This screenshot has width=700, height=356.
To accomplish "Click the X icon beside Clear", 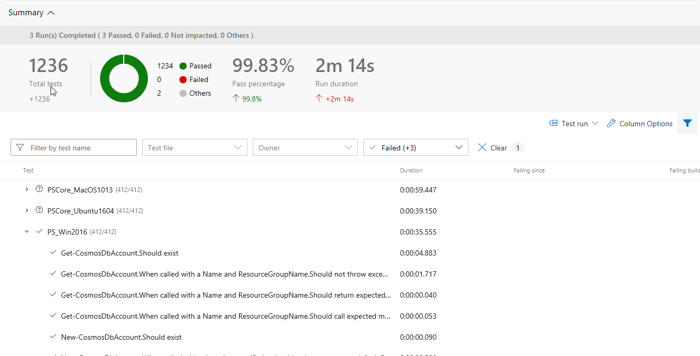I will pos(482,148).
